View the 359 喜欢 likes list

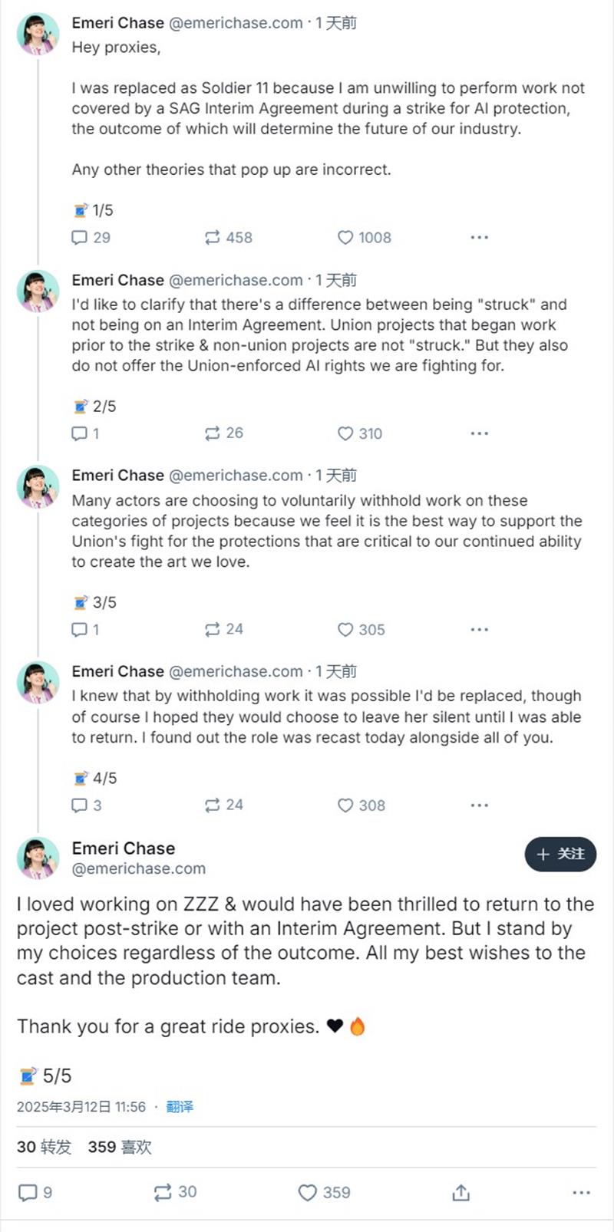pyautogui.click(x=120, y=1147)
